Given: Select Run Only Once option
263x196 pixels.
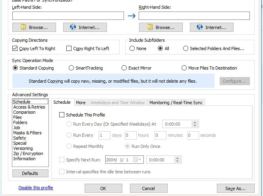Looking at the screenshot, I should coord(127,146).
